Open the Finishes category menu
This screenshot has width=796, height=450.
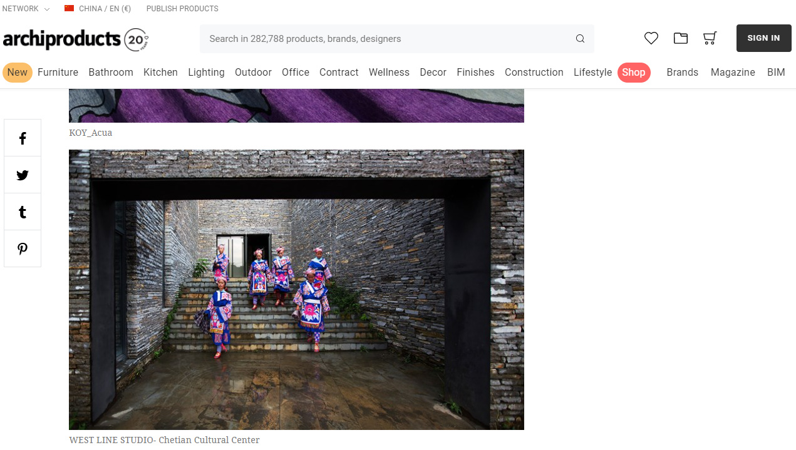(x=475, y=73)
